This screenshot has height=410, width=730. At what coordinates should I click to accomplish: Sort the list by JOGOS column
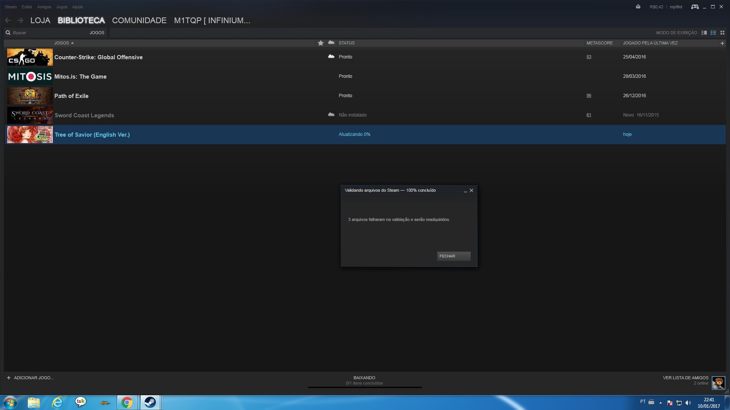point(63,43)
